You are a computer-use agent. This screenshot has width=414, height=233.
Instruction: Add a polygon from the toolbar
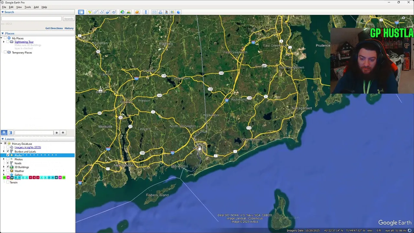96,12
